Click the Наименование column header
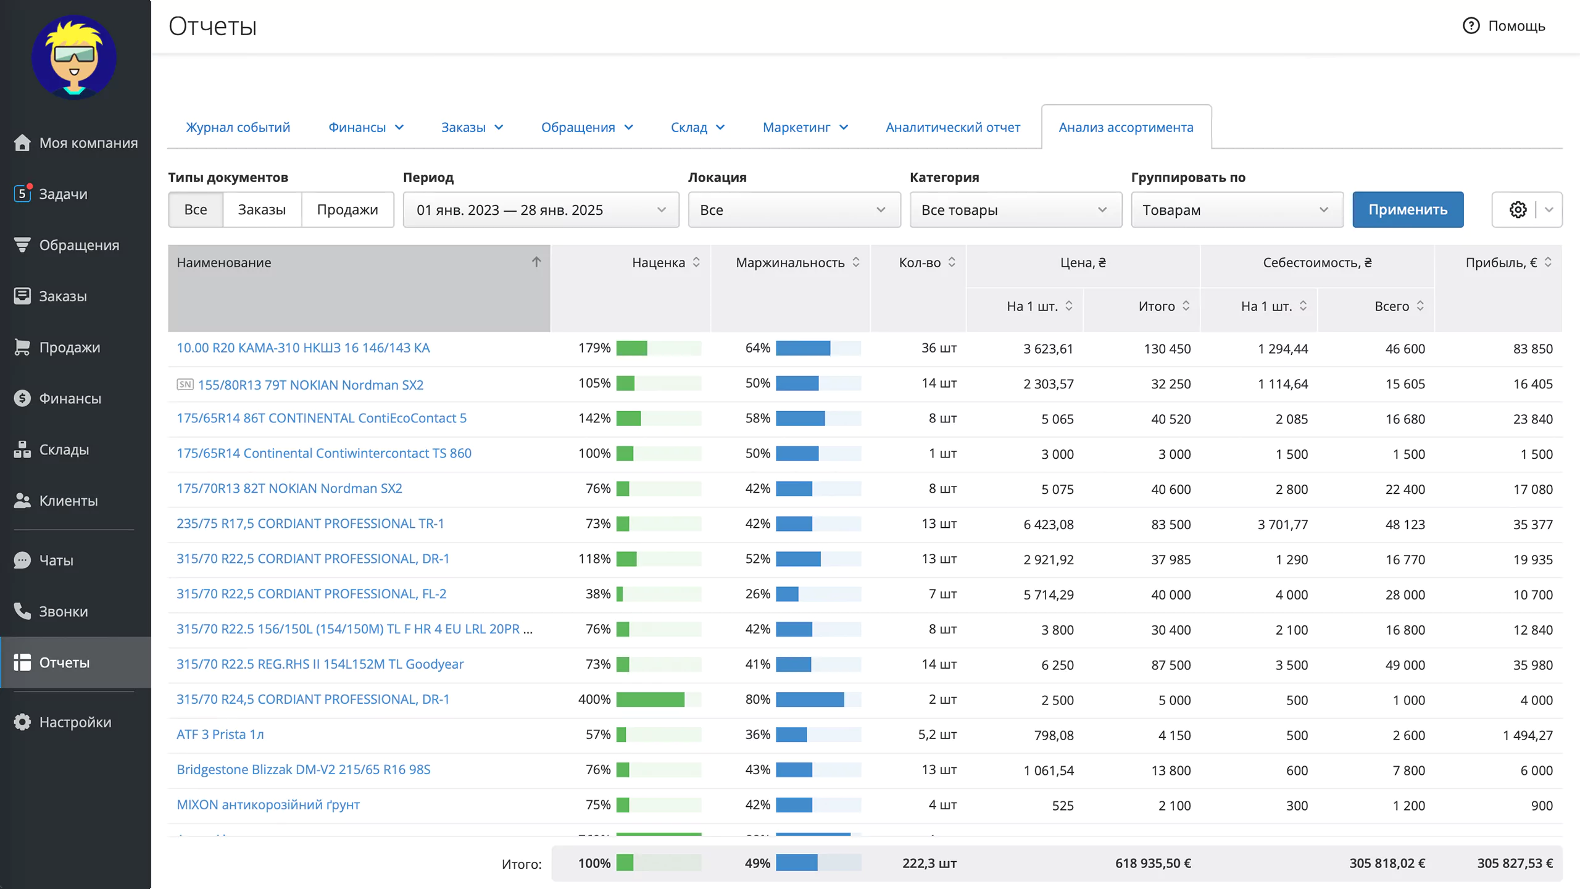1580x889 pixels. [x=359, y=288]
